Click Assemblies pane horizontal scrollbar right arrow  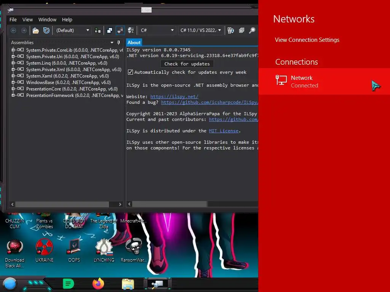coord(120,204)
